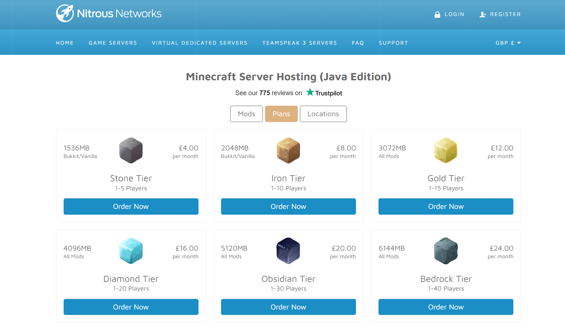This screenshot has height=328, width=565.
Task: Order the Stone Tier plan
Action: click(131, 206)
